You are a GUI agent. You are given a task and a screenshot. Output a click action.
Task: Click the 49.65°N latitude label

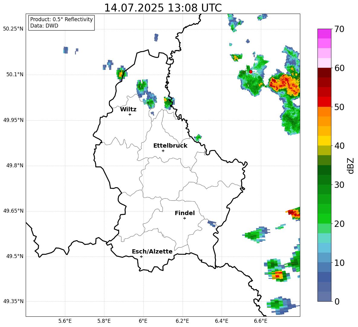pyautogui.click(x=13, y=211)
